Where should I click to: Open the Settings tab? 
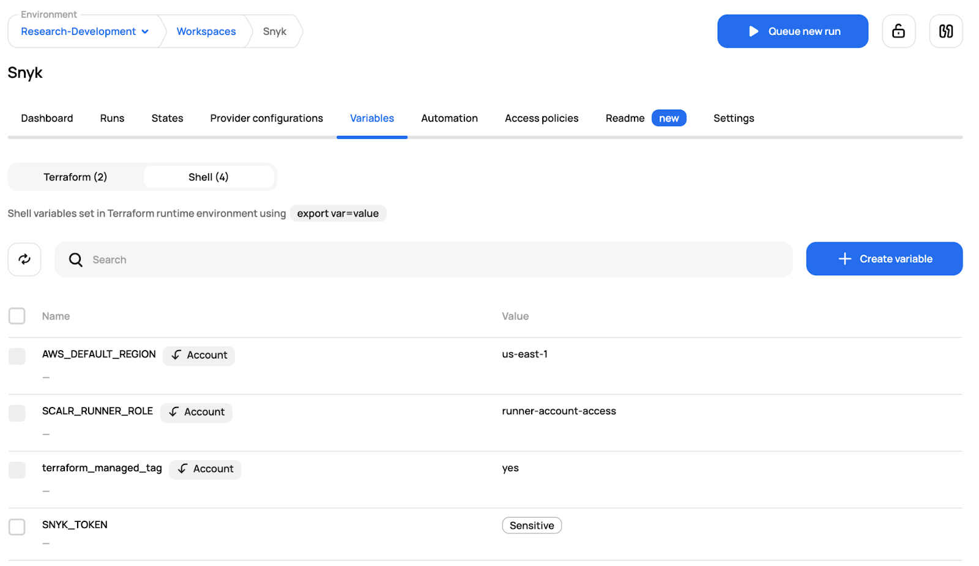click(734, 118)
